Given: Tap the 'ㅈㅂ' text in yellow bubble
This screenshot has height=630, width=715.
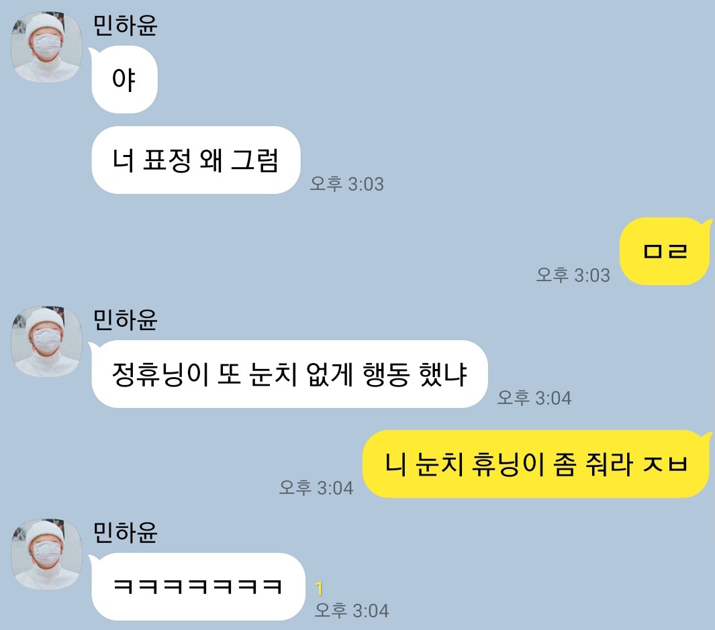Looking at the screenshot, I should 666,464.
